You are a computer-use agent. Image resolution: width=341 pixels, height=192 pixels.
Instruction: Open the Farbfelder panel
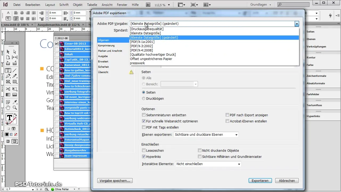point(313,94)
